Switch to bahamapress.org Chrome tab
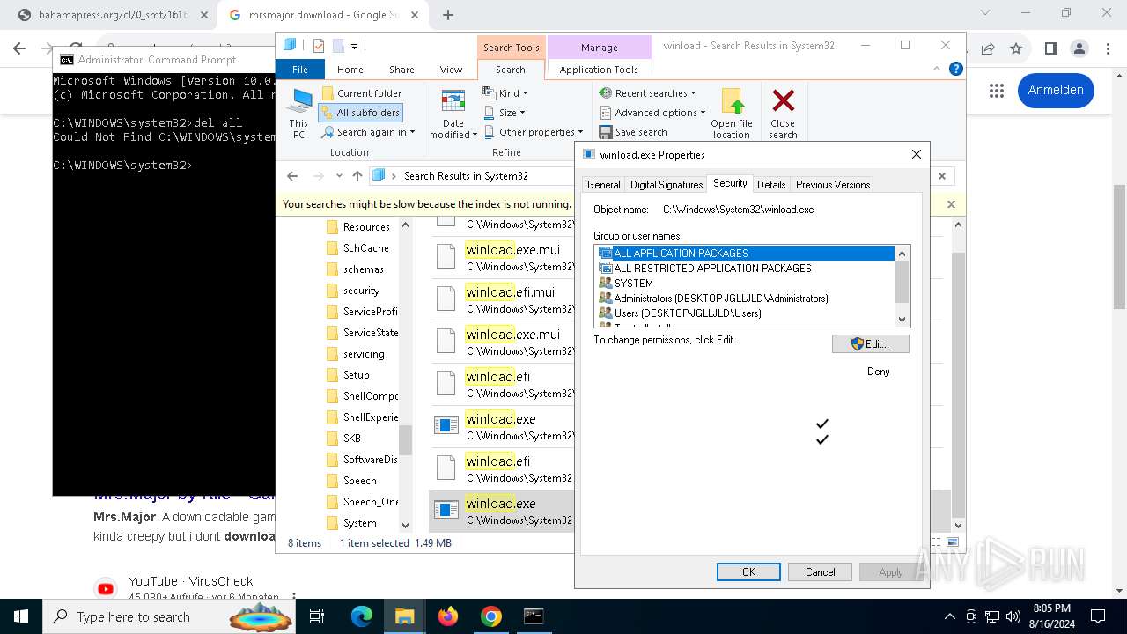The height and width of the screenshot is (634, 1127). (x=112, y=15)
